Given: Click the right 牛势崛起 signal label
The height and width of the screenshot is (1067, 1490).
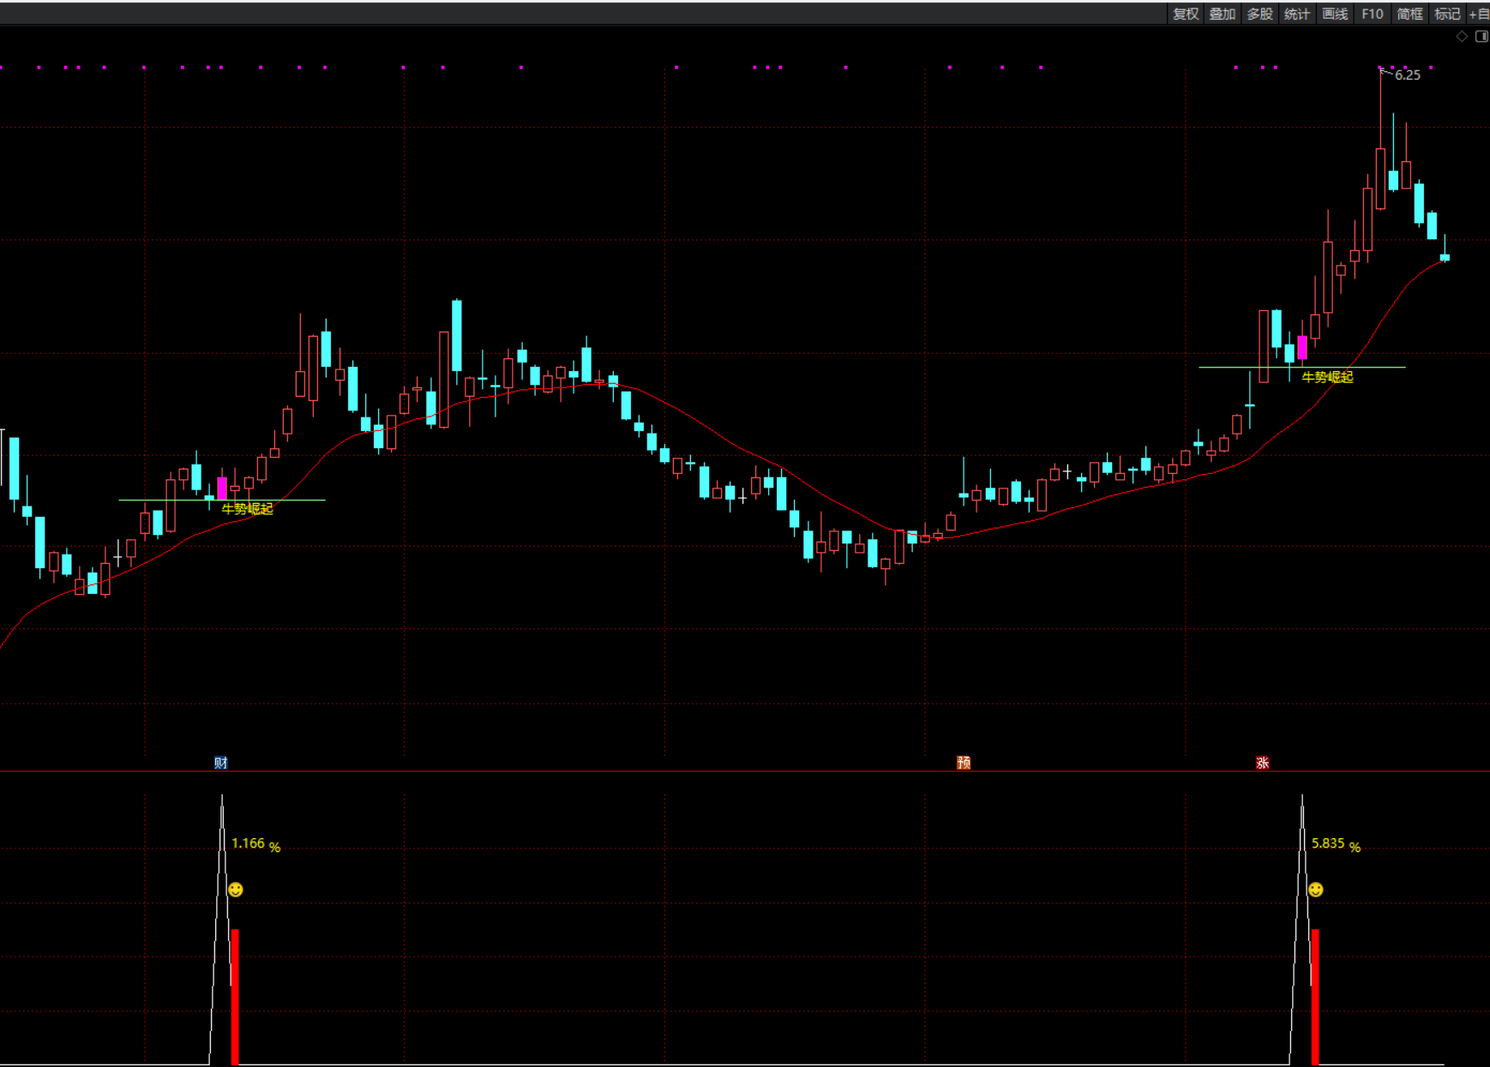Looking at the screenshot, I should pyautogui.click(x=1327, y=377).
